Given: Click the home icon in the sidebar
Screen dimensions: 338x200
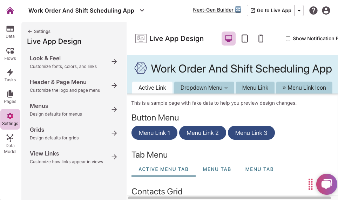Looking at the screenshot, I should point(10,11).
